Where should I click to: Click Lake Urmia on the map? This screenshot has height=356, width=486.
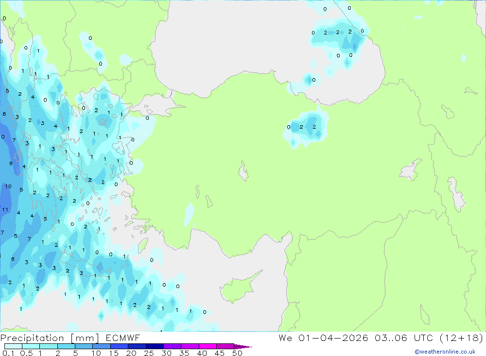tap(456, 194)
